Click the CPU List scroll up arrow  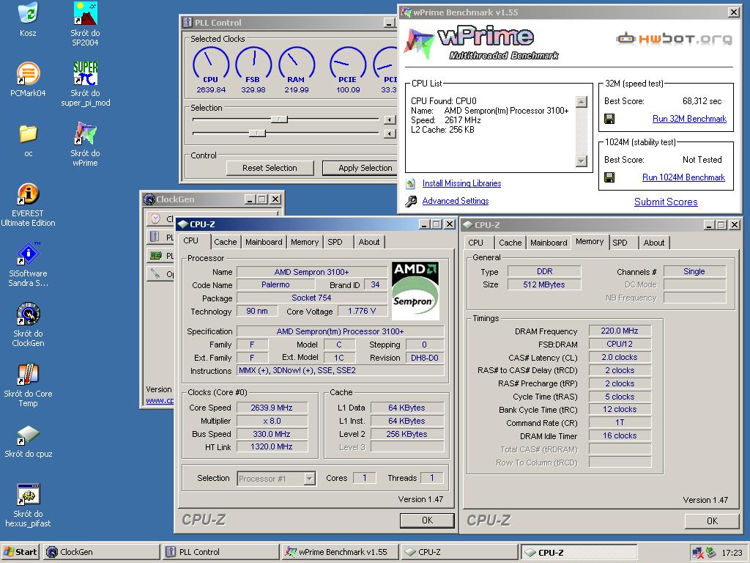click(x=581, y=101)
